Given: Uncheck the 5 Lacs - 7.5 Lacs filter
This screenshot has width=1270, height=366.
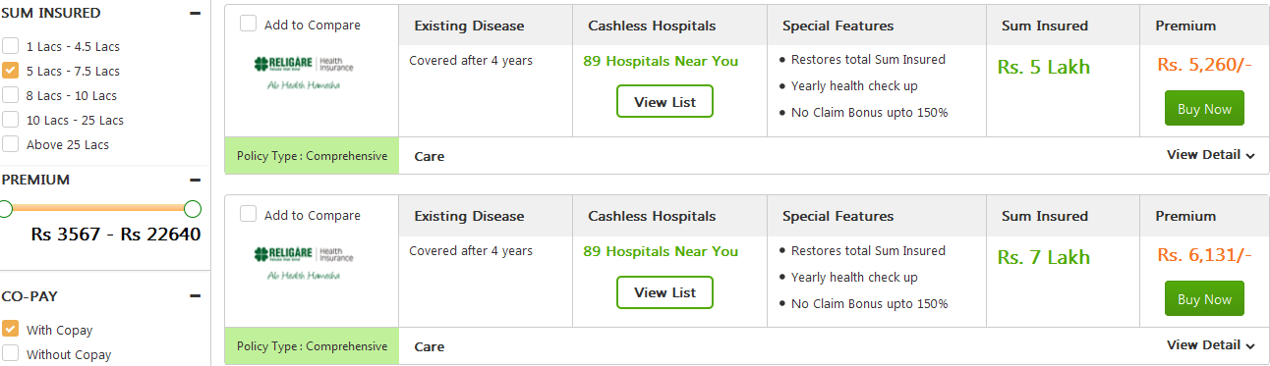Looking at the screenshot, I should (10, 71).
